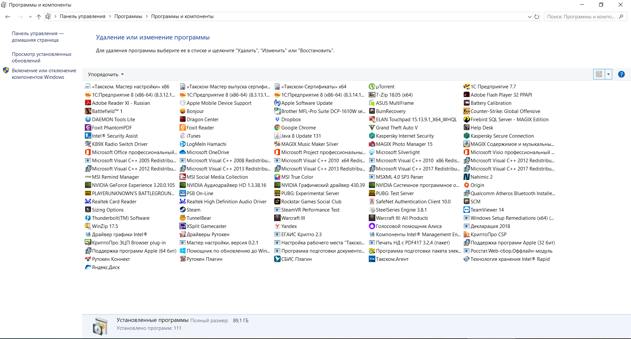The image size is (631, 339).
Task: Select the Kaspersky Internet Security icon
Action: (x=372, y=136)
